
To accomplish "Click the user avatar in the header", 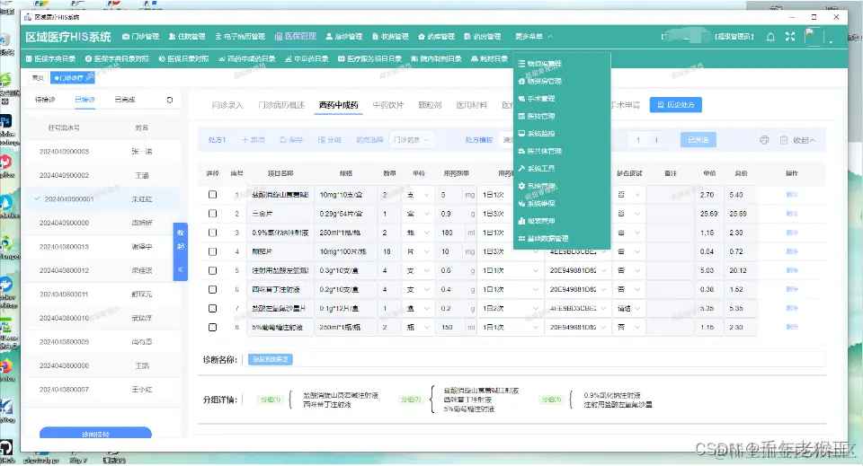I will pos(814,36).
